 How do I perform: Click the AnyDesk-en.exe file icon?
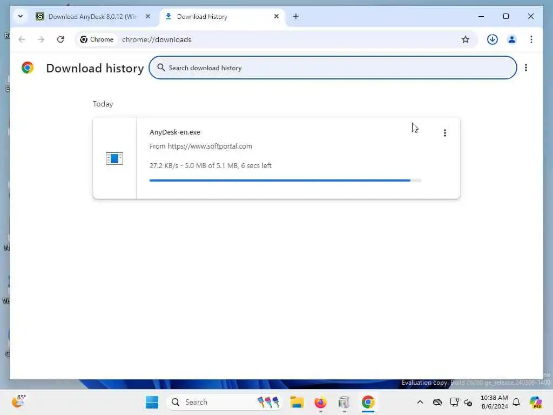click(114, 158)
